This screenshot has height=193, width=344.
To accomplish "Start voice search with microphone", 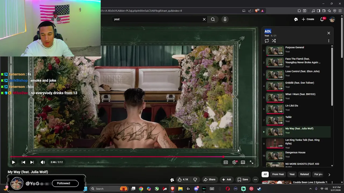I will pos(225,19).
